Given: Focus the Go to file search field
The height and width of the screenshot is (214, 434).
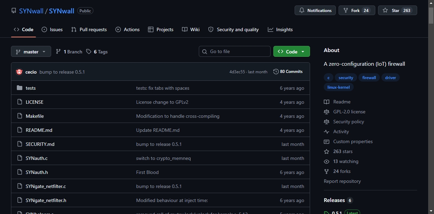Looking at the screenshot, I should 235,51.
